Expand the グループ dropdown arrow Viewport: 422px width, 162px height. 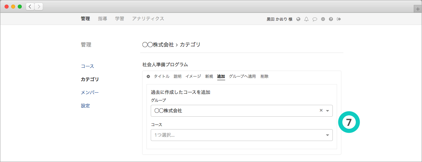coord(328,111)
